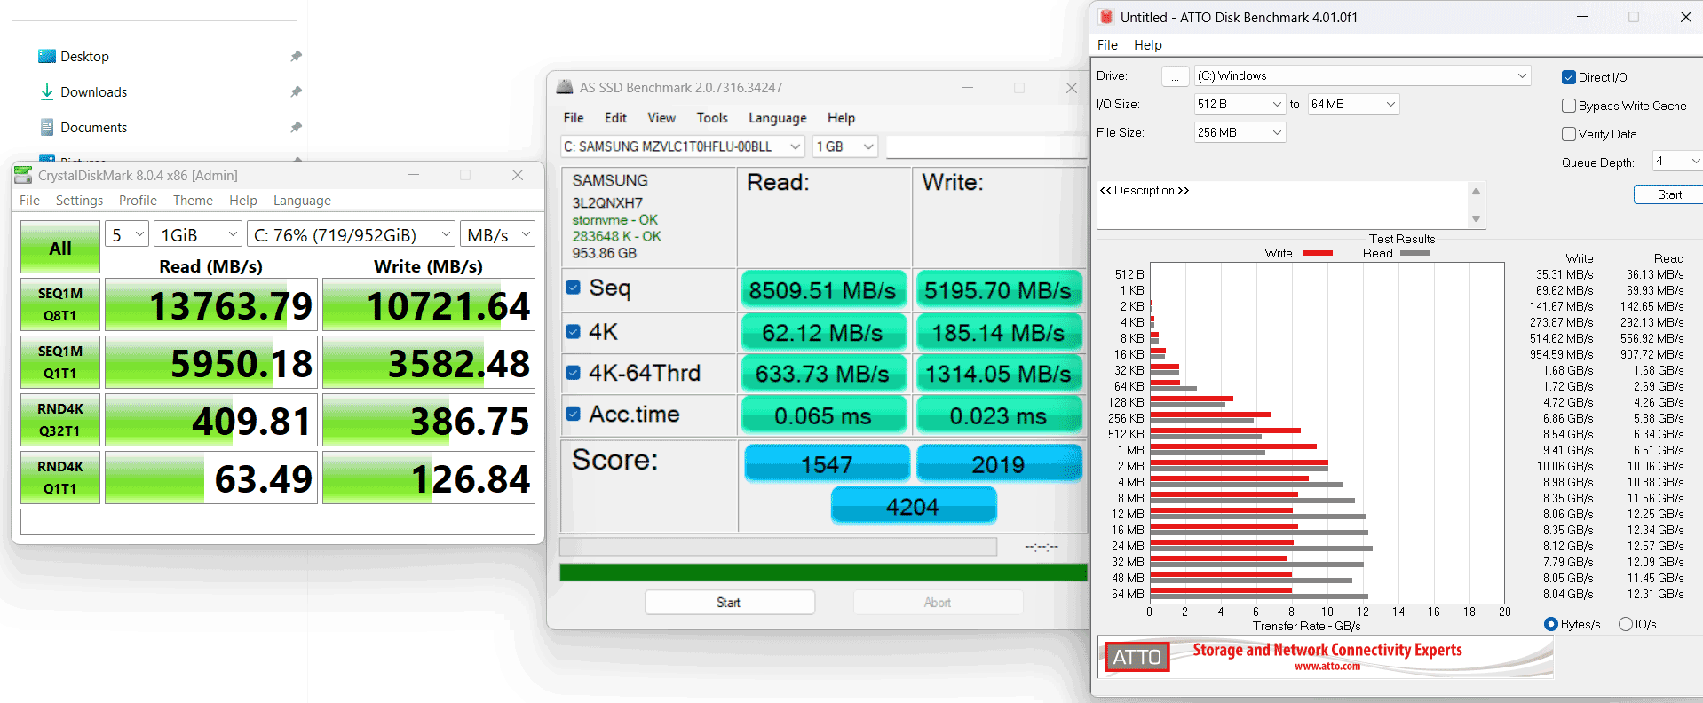Disable Direct I/O in ATTO
The width and height of the screenshot is (1703, 703).
(1569, 77)
